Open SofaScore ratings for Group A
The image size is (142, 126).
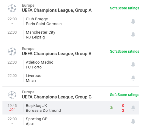point(125,8)
